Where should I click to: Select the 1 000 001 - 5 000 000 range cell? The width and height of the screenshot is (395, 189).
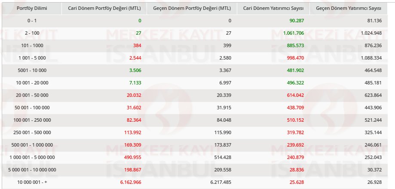coord(32,157)
